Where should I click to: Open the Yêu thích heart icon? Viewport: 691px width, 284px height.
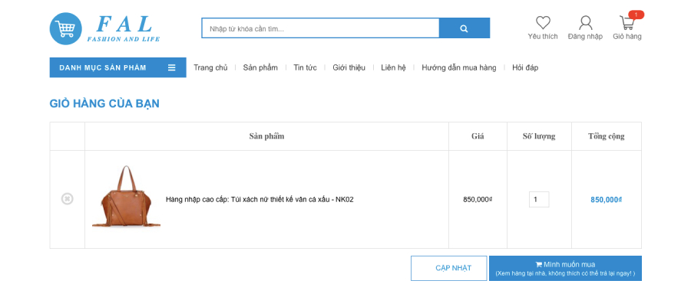point(543,22)
